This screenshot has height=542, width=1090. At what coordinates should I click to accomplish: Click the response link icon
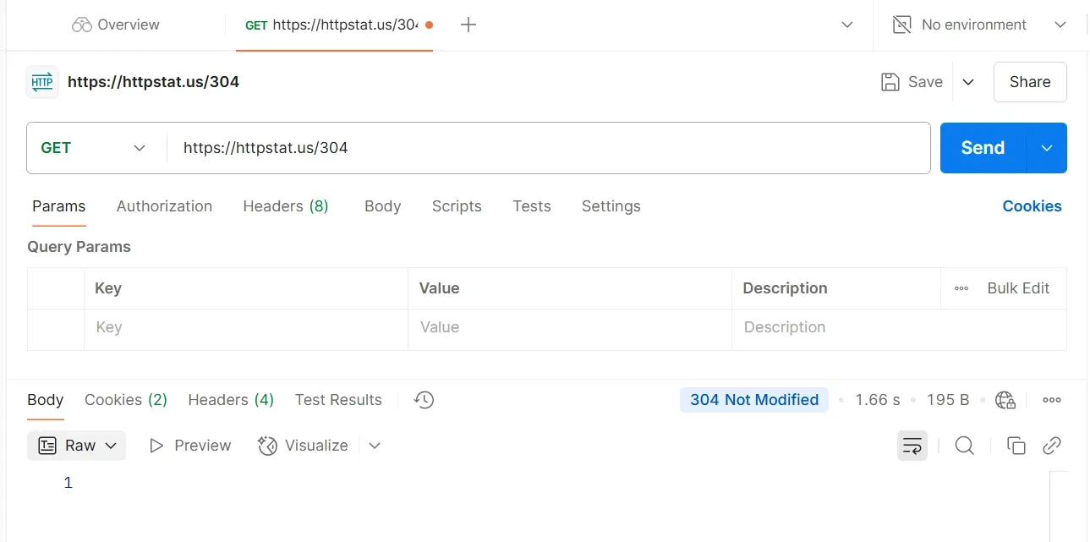(x=1052, y=446)
